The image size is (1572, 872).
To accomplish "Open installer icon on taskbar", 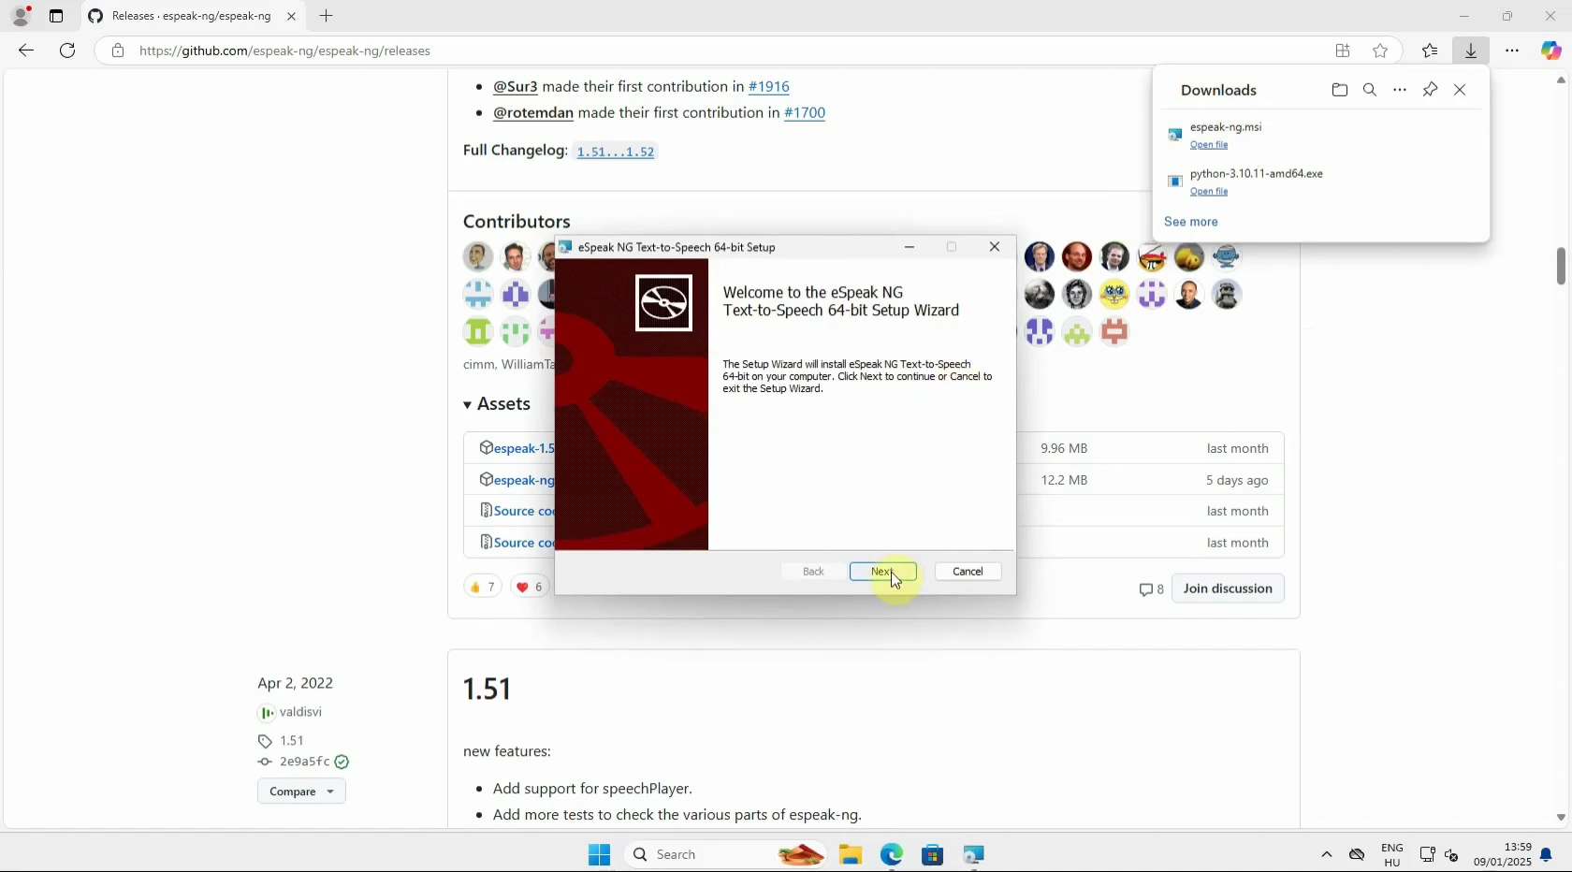I will click(974, 854).
